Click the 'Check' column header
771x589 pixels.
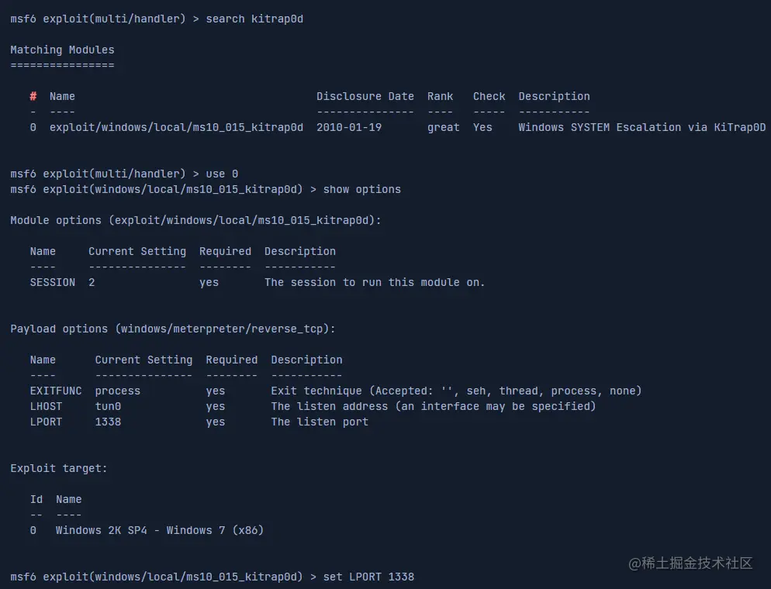(x=489, y=97)
